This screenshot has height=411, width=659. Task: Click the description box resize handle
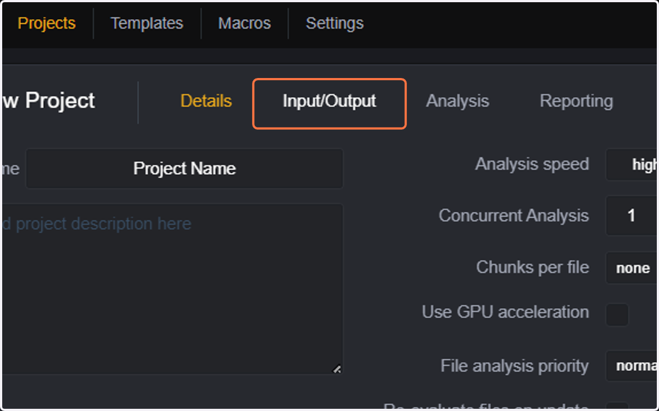pos(337,370)
